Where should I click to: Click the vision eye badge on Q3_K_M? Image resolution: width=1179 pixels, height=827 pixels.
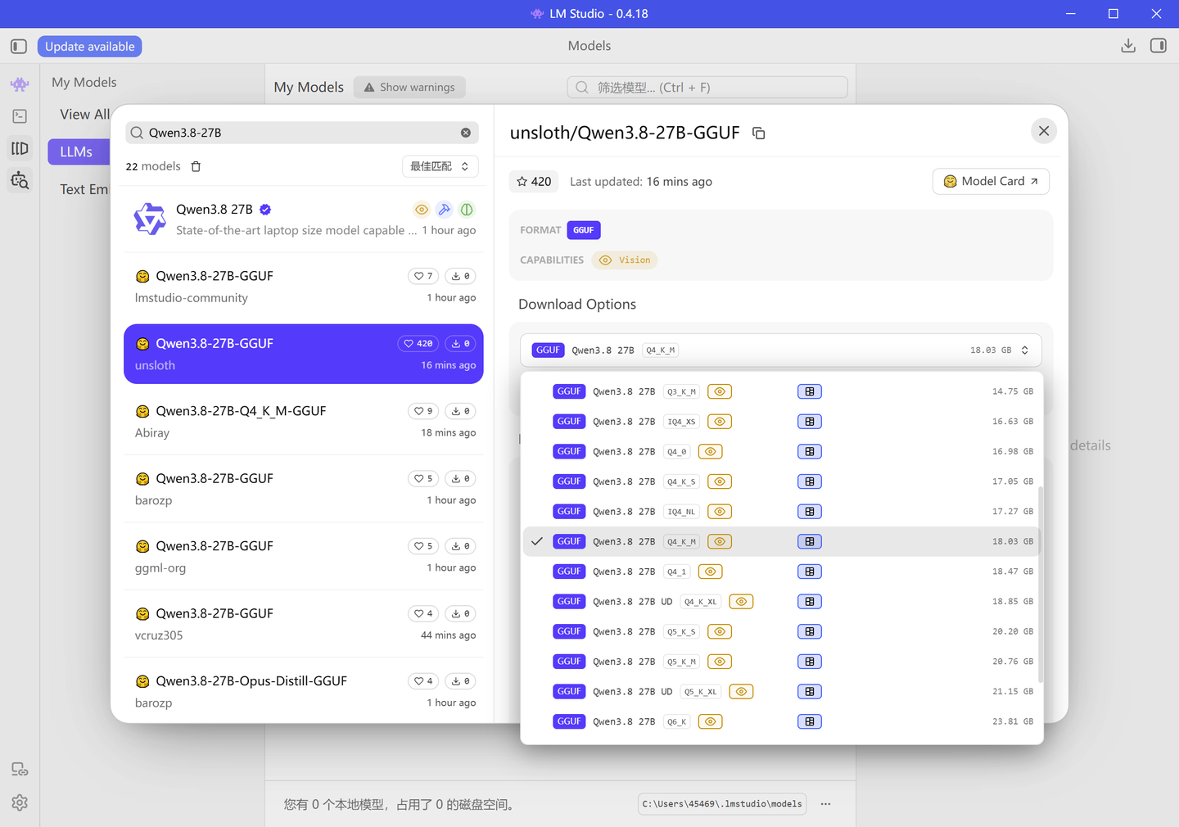pyautogui.click(x=720, y=391)
